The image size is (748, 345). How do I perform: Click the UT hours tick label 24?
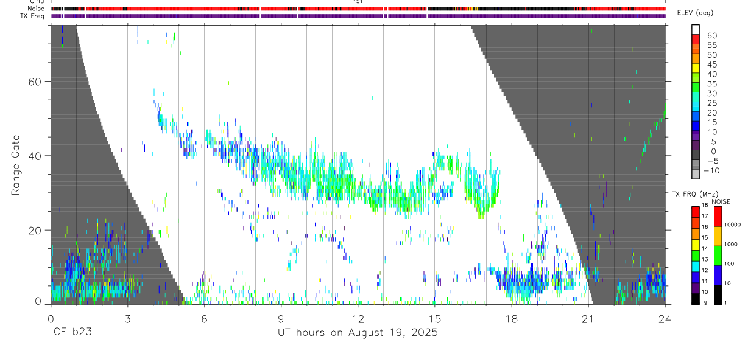tap(665, 318)
